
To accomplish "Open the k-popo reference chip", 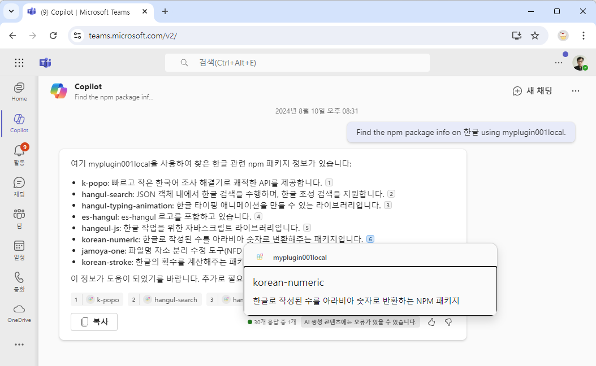I will click(97, 299).
